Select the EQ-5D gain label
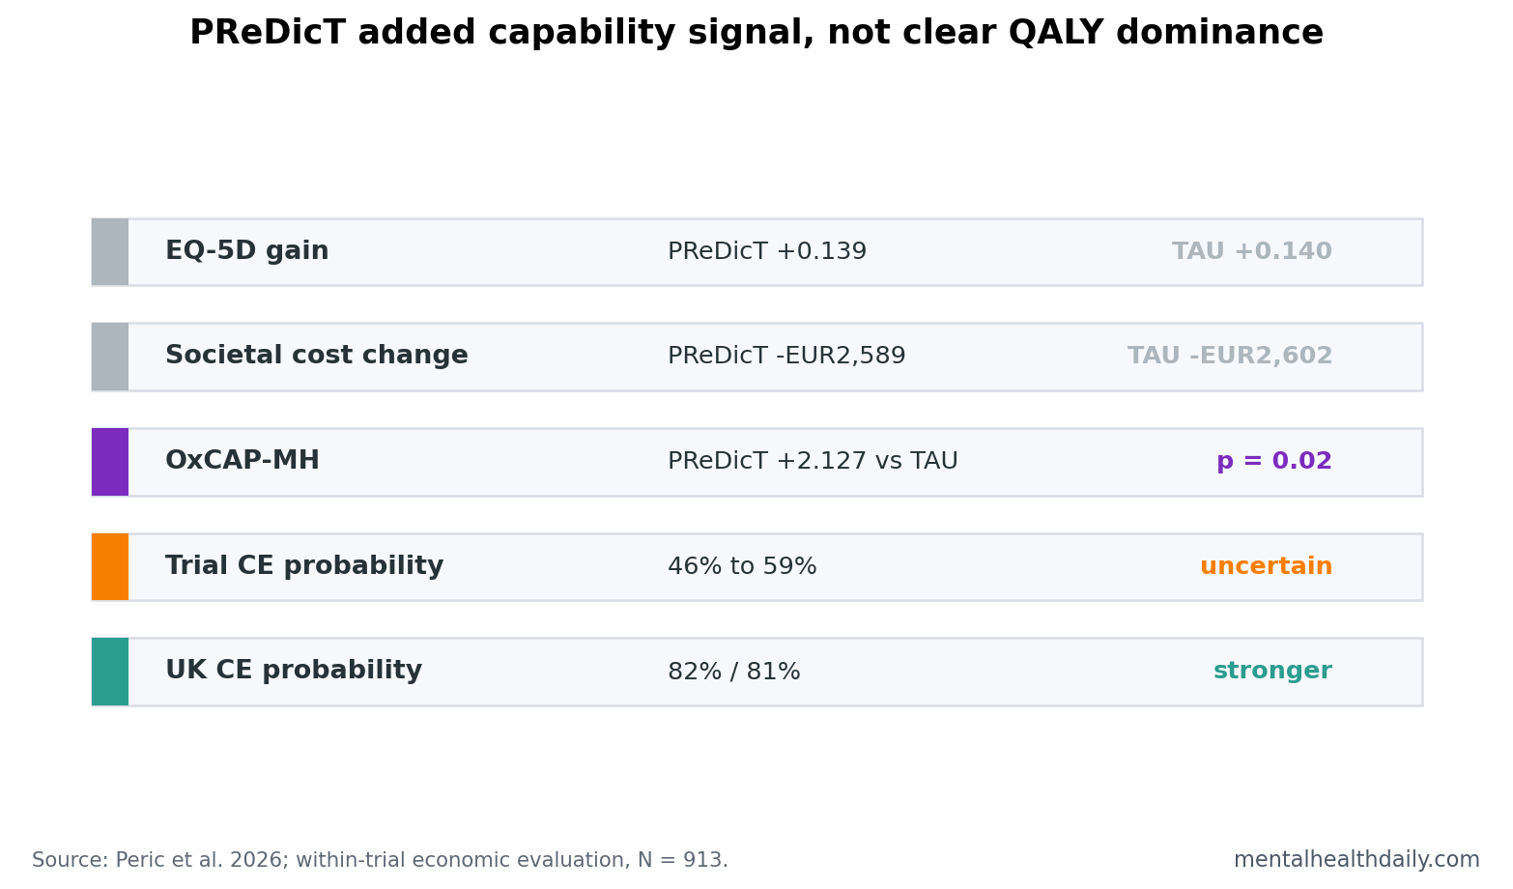 (246, 251)
